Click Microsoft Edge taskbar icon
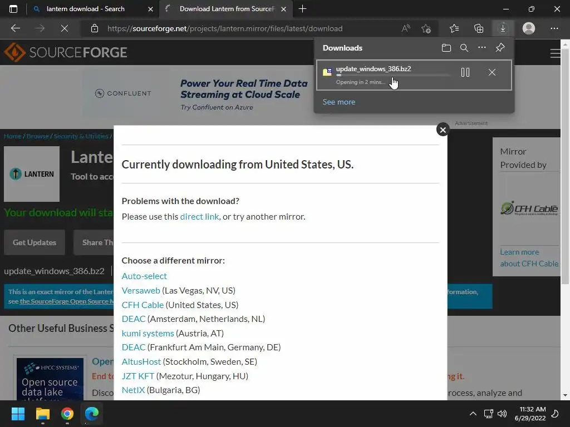The height and width of the screenshot is (427, 570). pyautogui.click(x=92, y=414)
